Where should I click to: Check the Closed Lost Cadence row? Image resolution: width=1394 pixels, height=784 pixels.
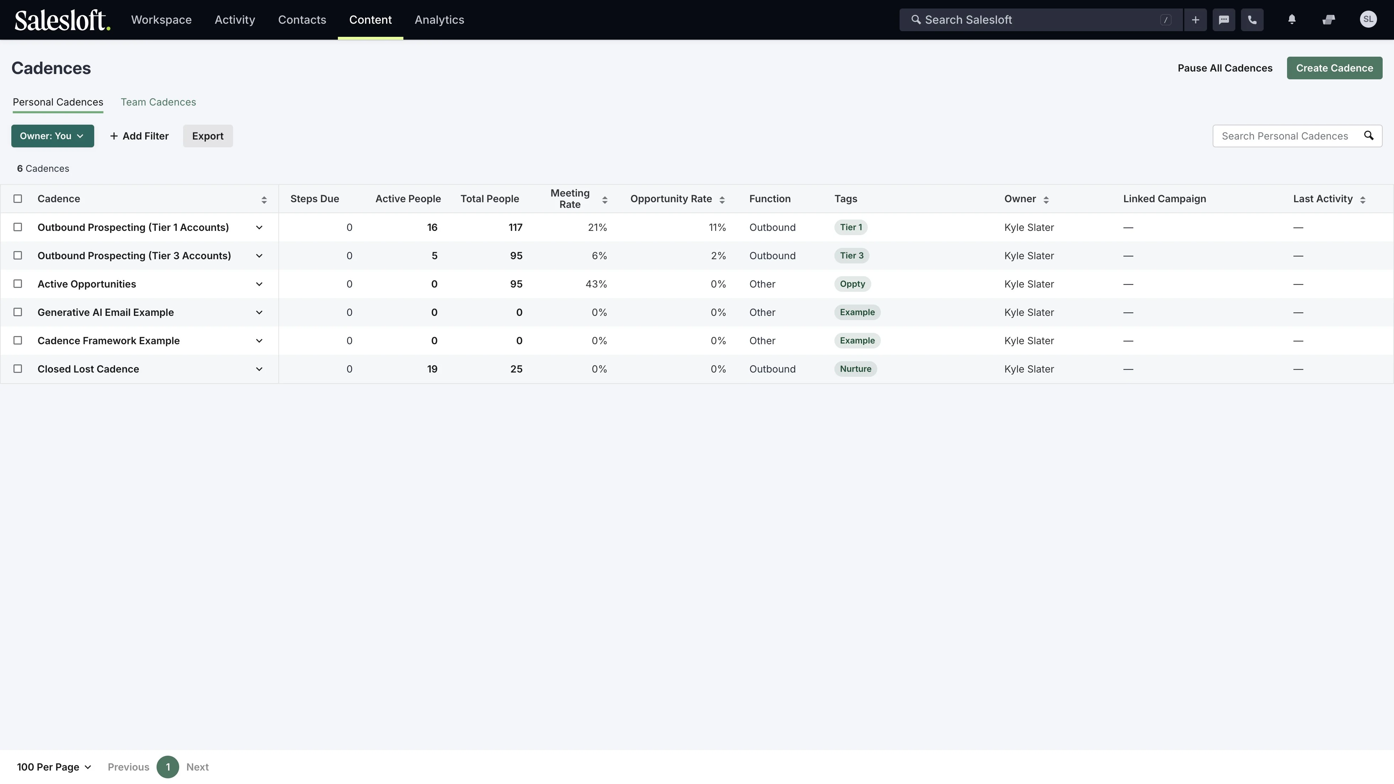tap(18, 369)
